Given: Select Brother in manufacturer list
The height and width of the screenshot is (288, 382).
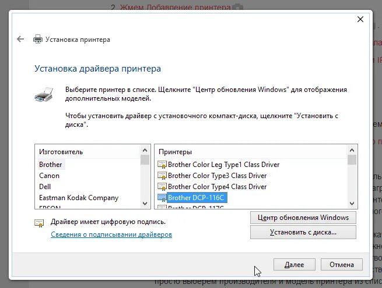Looking at the screenshot, I should [x=51, y=165].
